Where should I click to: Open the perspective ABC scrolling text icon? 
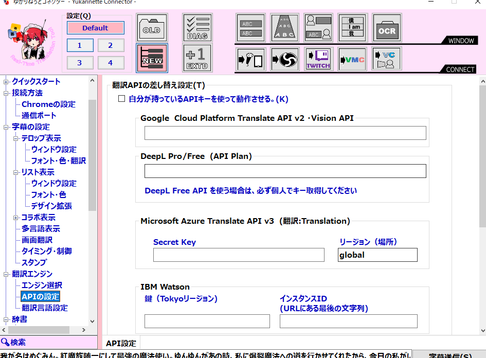[x=284, y=28]
